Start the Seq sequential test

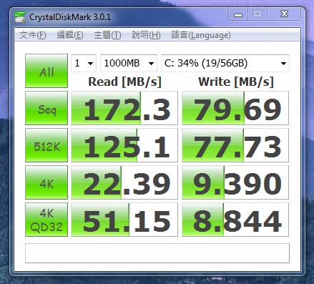pos(46,108)
